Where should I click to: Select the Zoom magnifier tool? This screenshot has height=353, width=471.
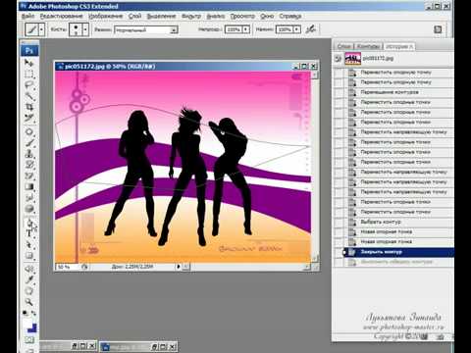pyautogui.click(x=29, y=302)
